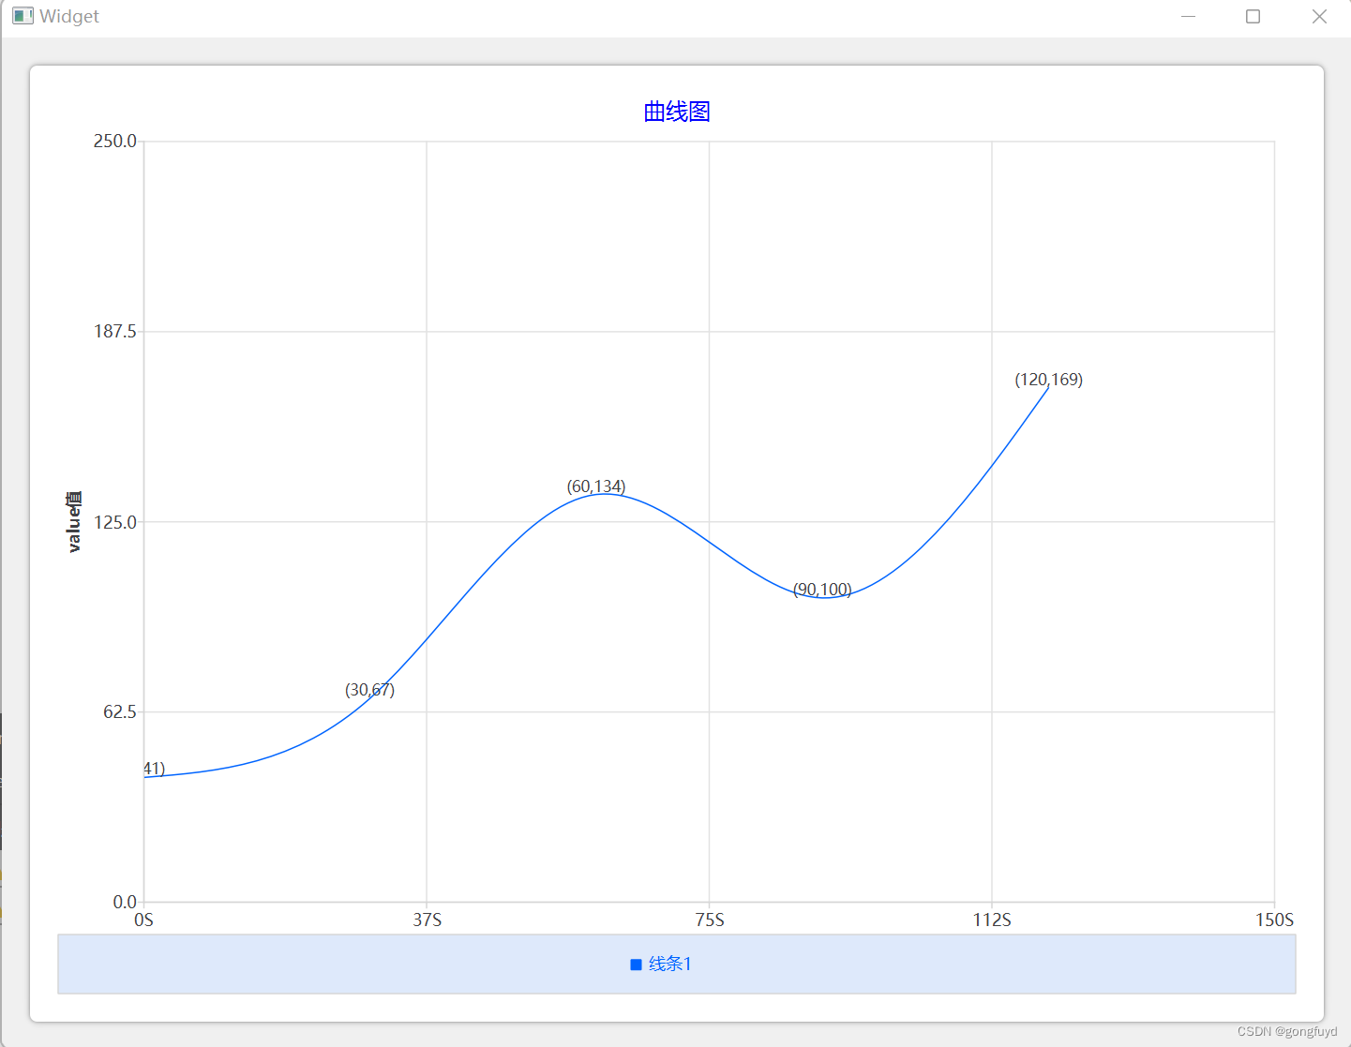Click the 75S axis tick label

click(x=710, y=920)
